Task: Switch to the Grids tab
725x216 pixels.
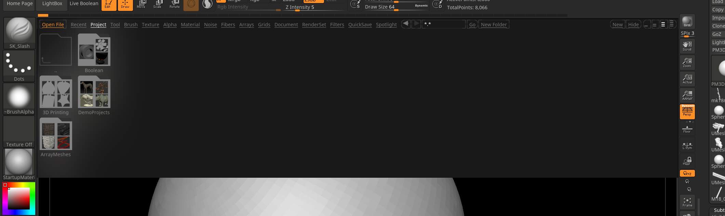Action: pos(264,25)
